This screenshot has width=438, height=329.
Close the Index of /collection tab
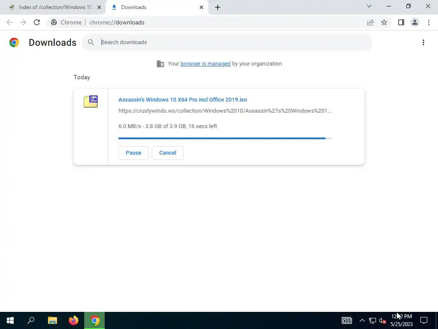[99, 7]
